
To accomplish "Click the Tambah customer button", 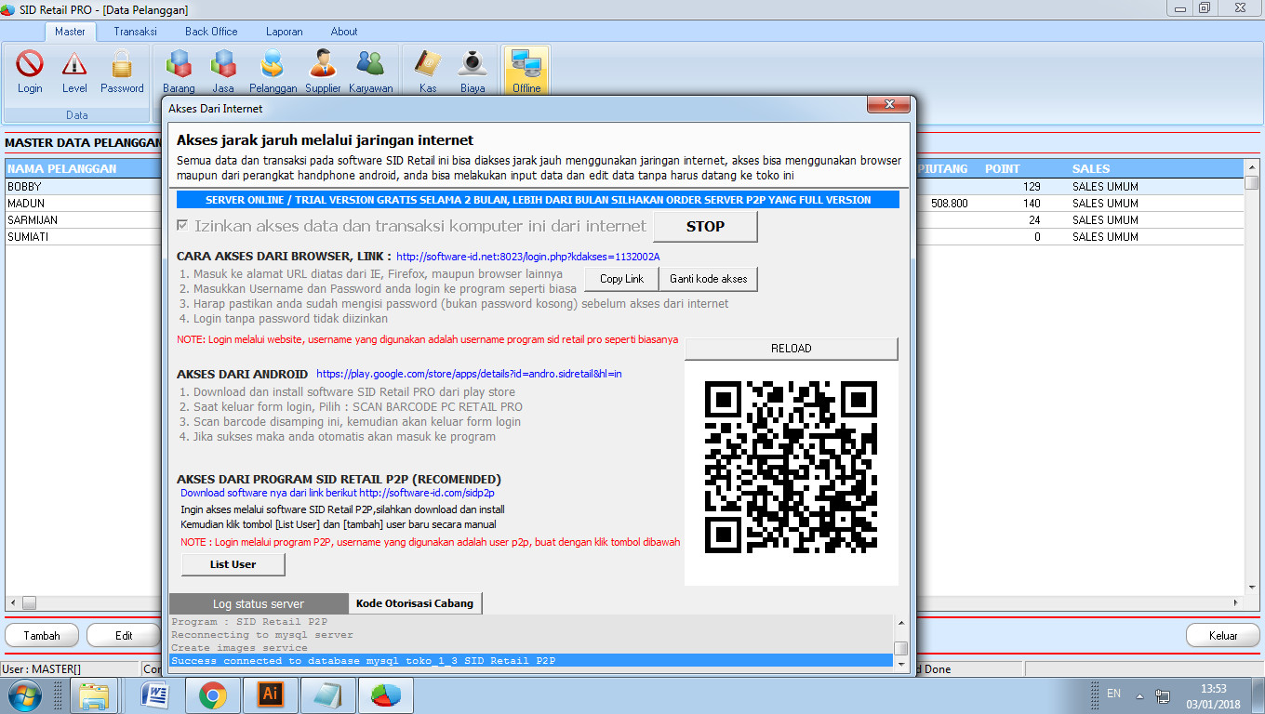I will 42,636.
